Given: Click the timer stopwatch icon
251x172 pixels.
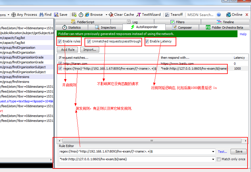Looking at the screenshot, I should (x=81, y=15).
